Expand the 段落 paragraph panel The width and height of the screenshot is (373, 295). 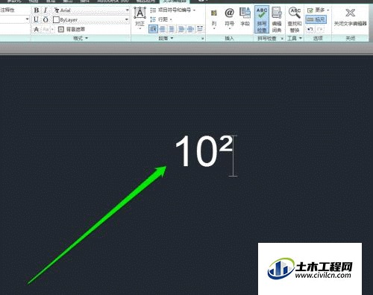(x=166, y=38)
